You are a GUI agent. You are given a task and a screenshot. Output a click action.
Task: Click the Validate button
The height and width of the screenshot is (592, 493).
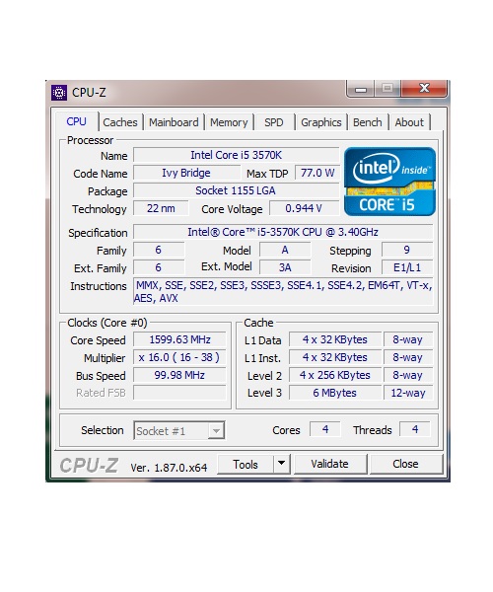(329, 464)
